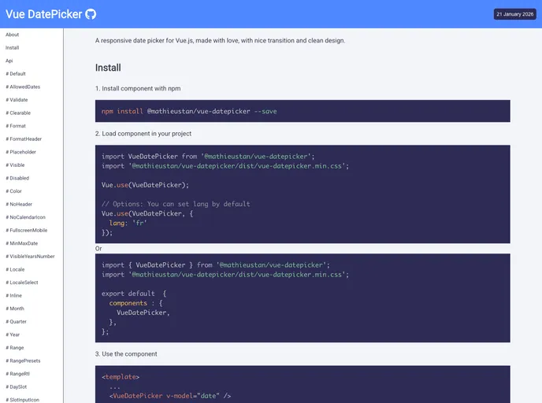Go to # Color sidebar entry
Image resolution: width=542 pixels, height=403 pixels.
point(13,191)
